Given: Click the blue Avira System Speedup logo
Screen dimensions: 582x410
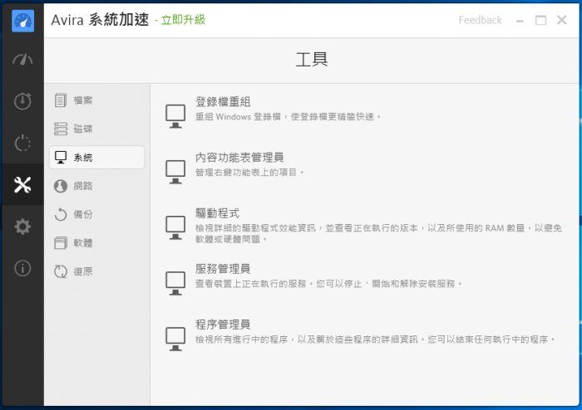Looking at the screenshot, I should click(x=22, y=21).
